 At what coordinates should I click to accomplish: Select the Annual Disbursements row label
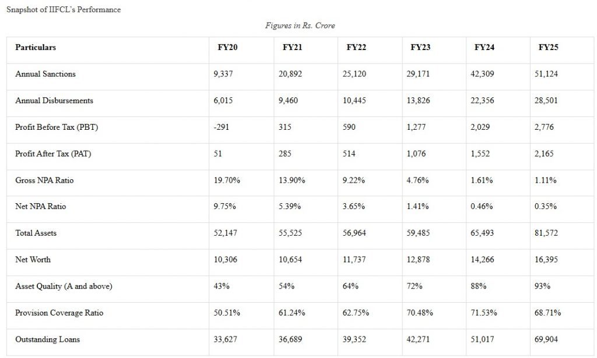click(54, 101)
